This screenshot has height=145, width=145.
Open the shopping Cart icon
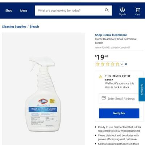137,10
